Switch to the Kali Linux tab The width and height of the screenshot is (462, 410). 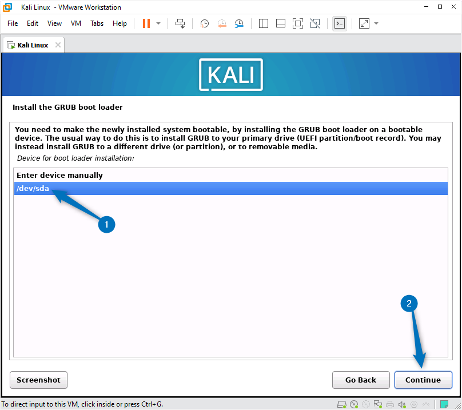tap(31, 44)
